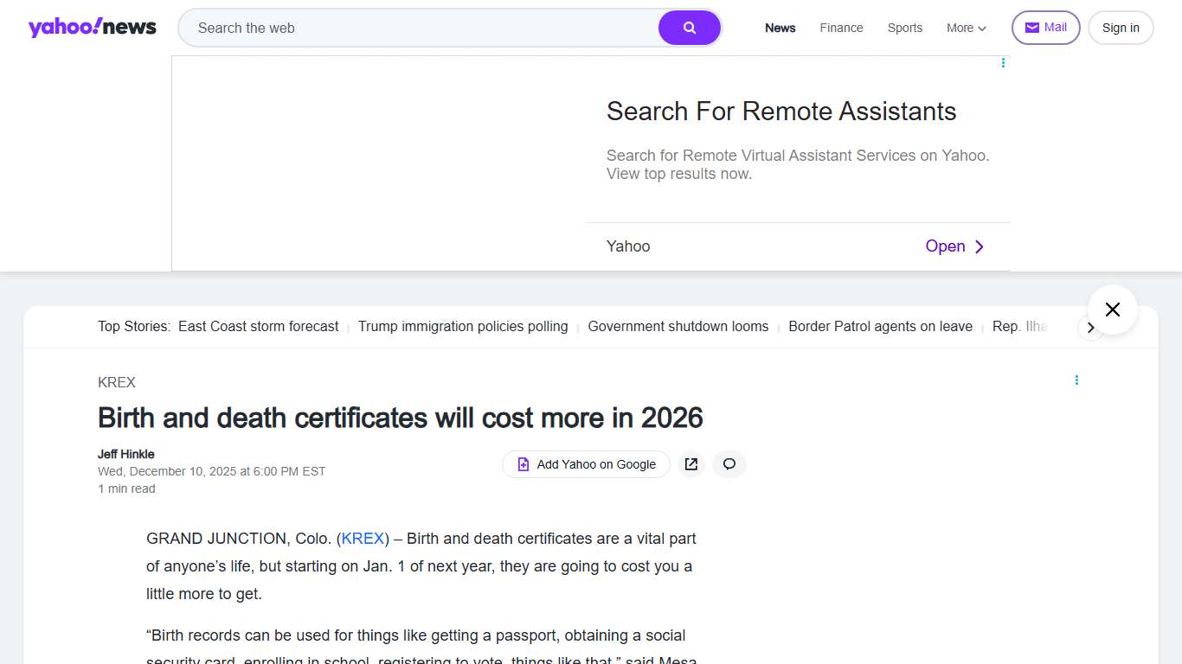The image size is (1182, 664).
Task: Click the document icon in Add Yahoo button
Action: click(523, 464)
